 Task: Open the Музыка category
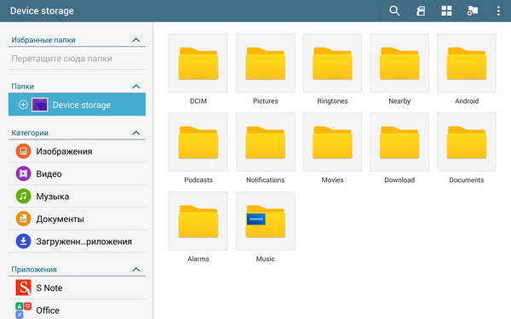coord(77,197)
